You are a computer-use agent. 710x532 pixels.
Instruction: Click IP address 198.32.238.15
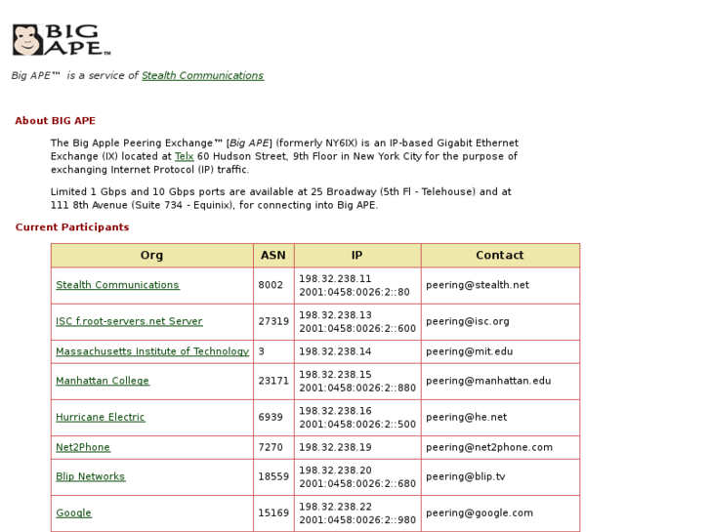(x=335, y=375)
